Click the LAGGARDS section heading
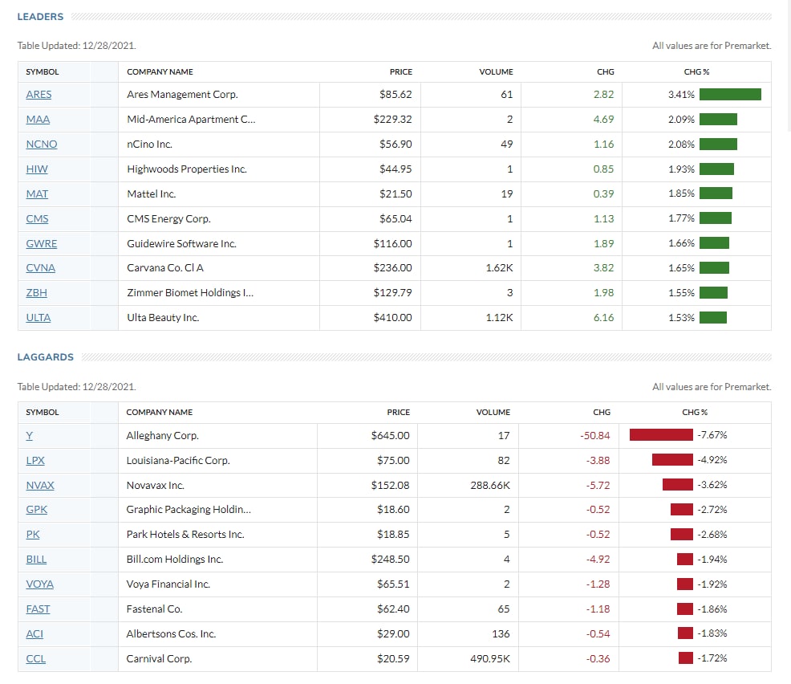 (46, 357)
